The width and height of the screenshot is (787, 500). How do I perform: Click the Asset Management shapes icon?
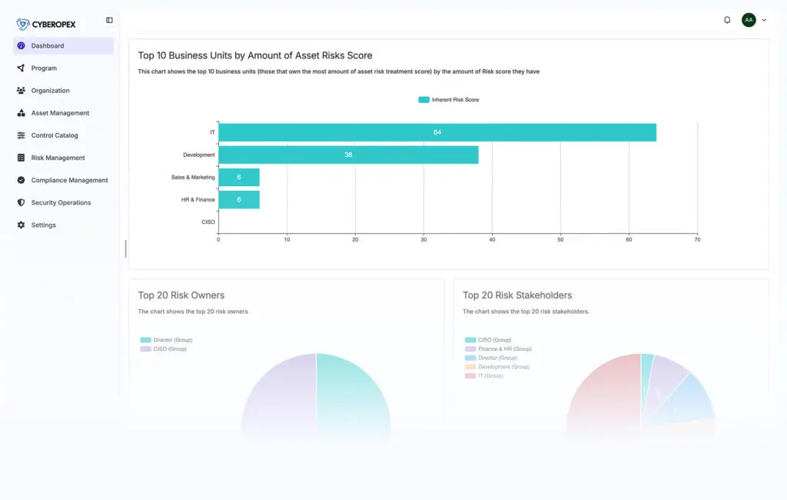click(x=21, y=113)
